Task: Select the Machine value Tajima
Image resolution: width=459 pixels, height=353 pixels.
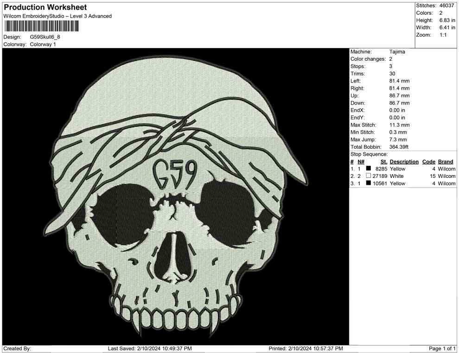Action: 397,51
